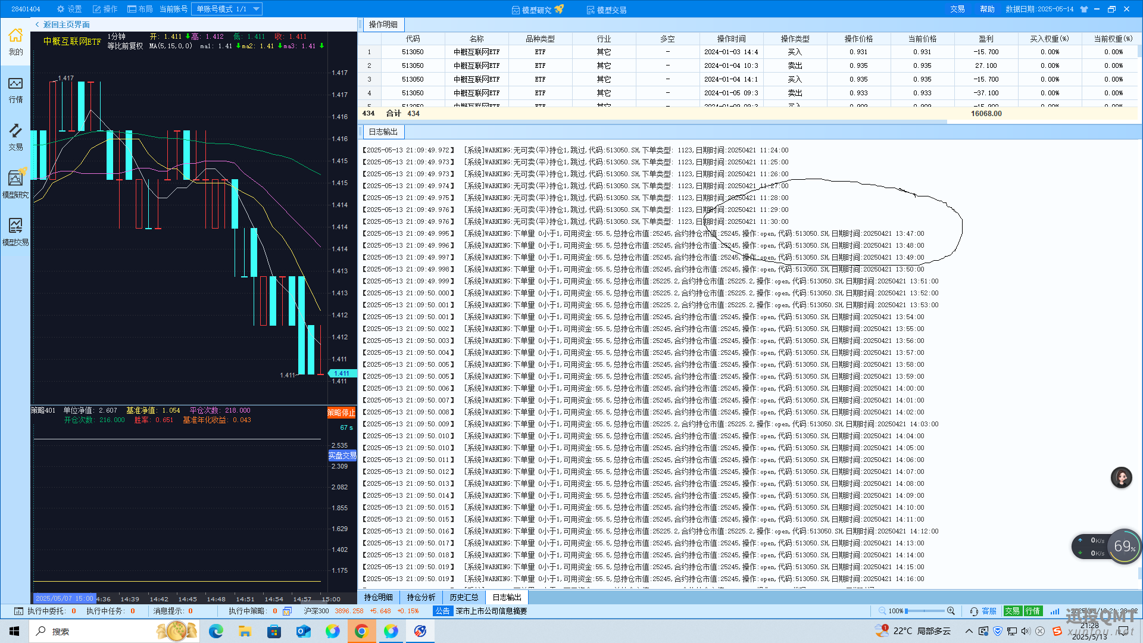Click the network tray icon
Viewport: 1143px width, 643px height.
(x=1012, y=631)
